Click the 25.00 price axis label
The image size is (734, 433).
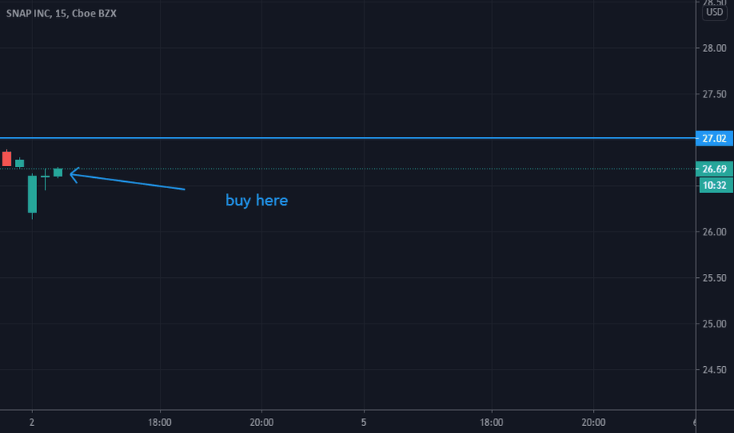pyautogui.click(x=714, y=324)
